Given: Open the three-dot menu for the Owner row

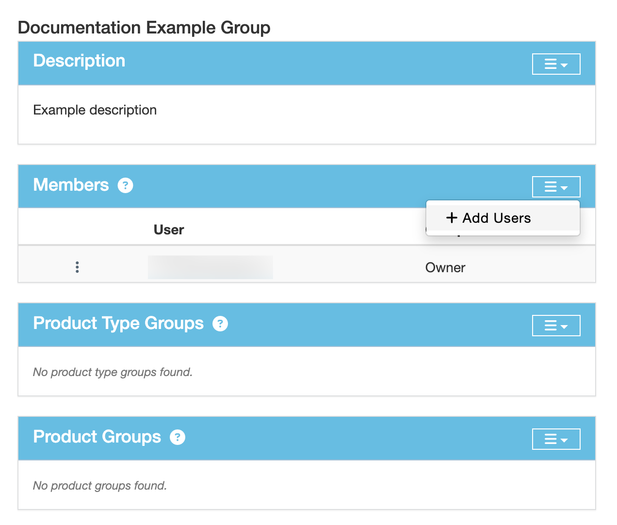Looking at the screenshot, I should point(77,267).
